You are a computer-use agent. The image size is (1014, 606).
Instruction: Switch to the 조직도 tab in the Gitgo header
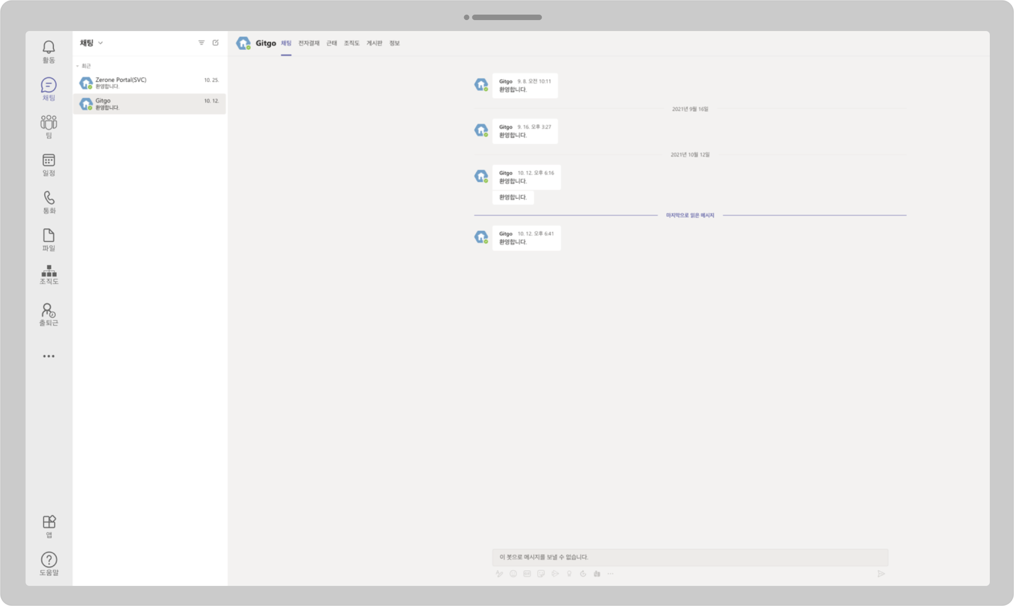tap(352, 43)
